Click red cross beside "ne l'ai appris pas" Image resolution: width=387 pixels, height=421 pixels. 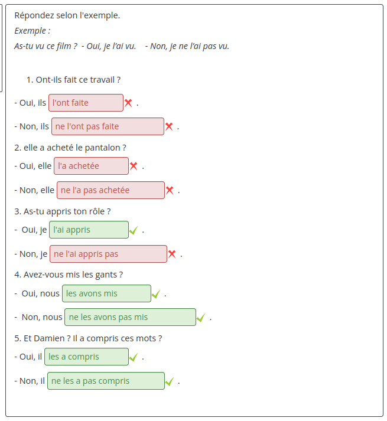pyautogui.click(x=172, y=254)
